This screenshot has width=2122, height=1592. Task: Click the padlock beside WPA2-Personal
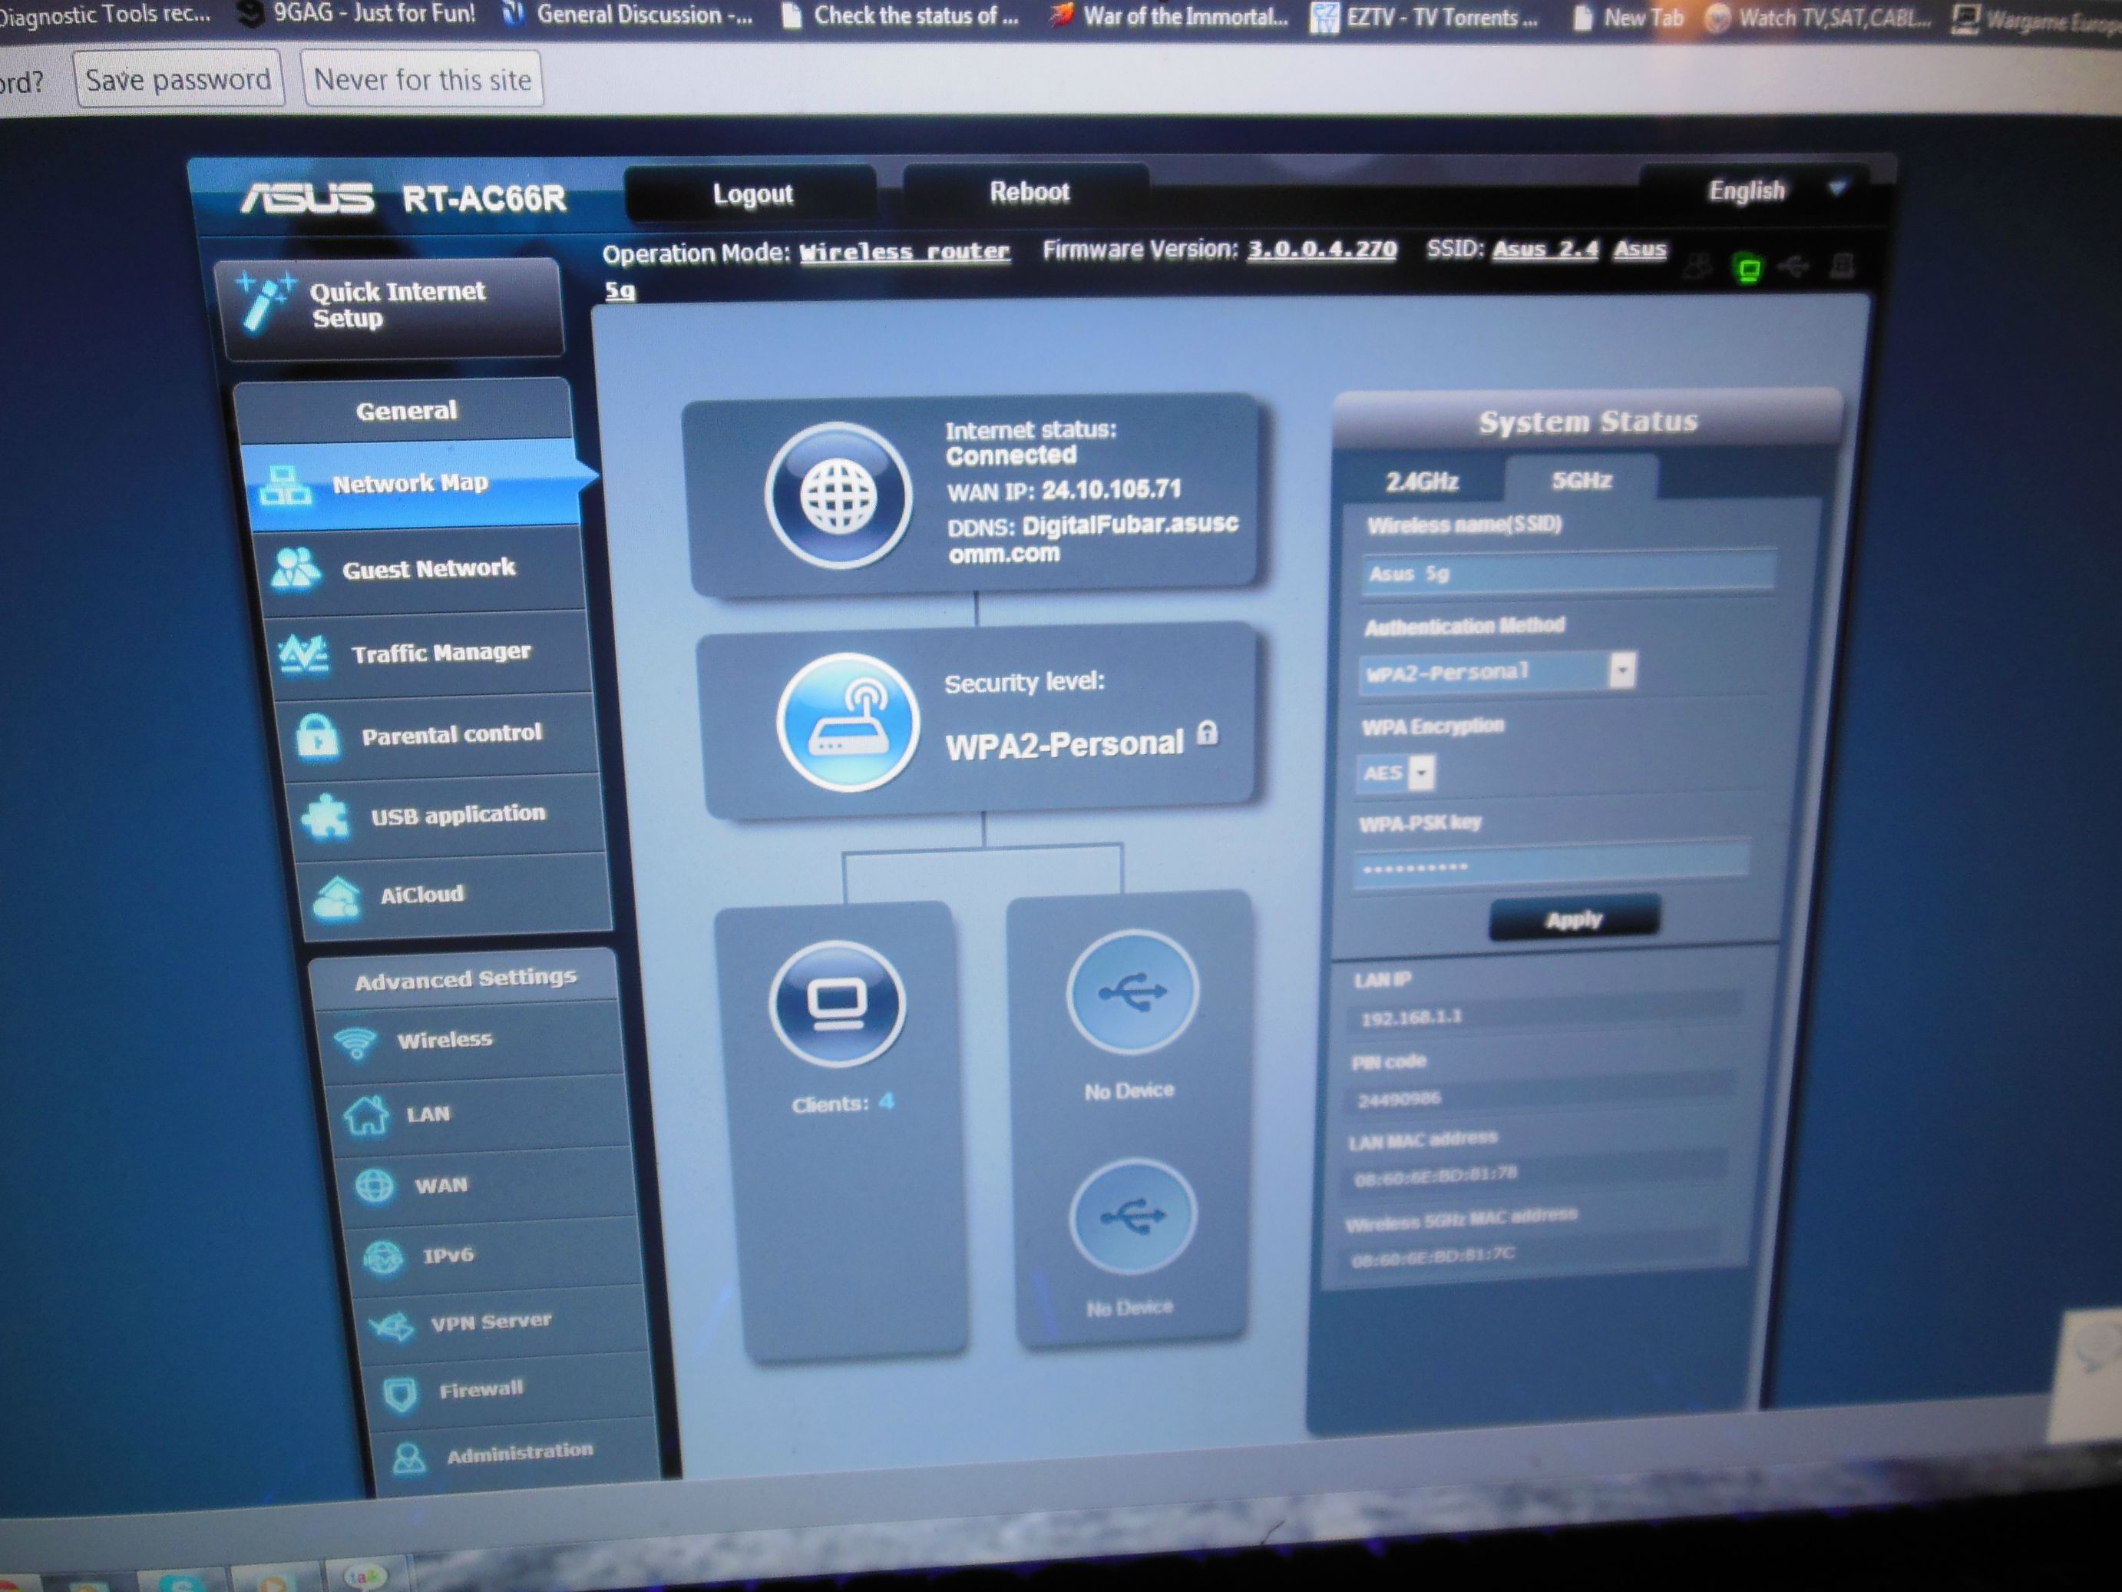(x=1208, y=735)
